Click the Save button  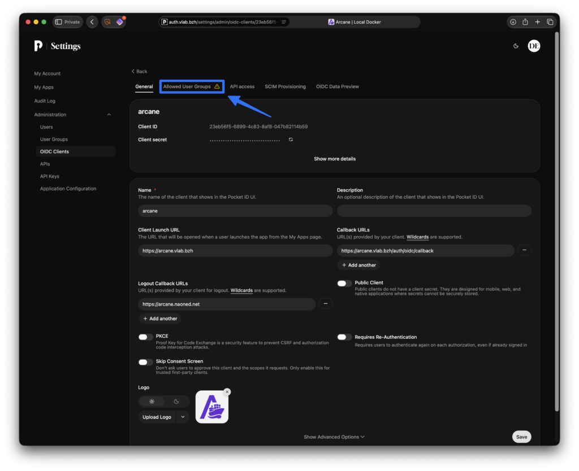click(x=521, y=437)
